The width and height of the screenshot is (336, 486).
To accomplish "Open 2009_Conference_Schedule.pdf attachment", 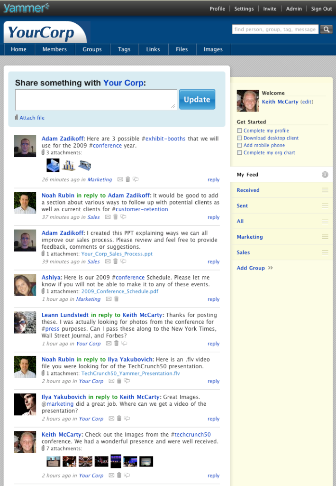I will 120,291.
